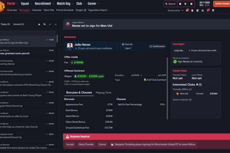Screen dimensions: 230x153
Task: Click the Delay Transfer button
Action: coord(86,145)
